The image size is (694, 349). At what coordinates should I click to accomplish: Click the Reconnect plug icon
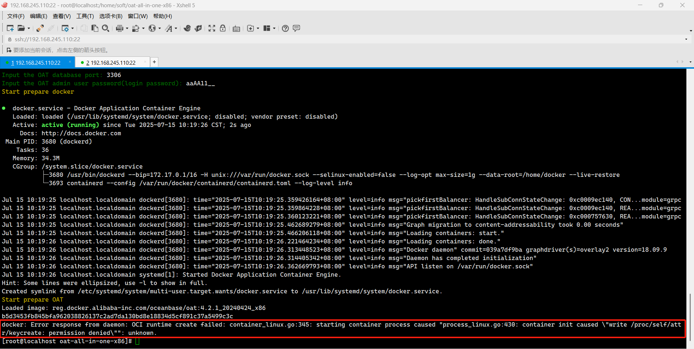click(x=40, y=28)
